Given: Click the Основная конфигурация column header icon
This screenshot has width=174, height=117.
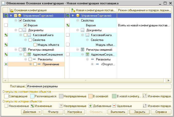Looking at the screenshot, I should pyautogui.click(x=11, y=10).
